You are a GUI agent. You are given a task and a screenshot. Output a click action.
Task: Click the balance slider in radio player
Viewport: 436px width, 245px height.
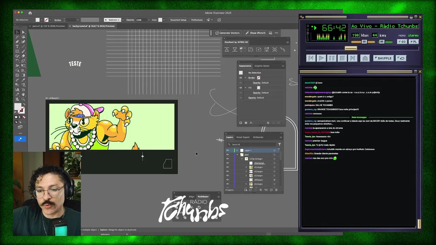coord(385,42)
